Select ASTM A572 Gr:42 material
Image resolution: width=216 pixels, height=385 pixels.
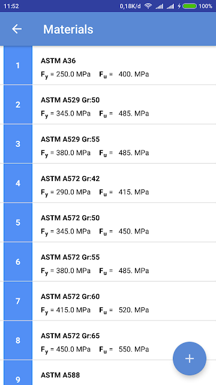pyautogui.click(x=124, y=183)
